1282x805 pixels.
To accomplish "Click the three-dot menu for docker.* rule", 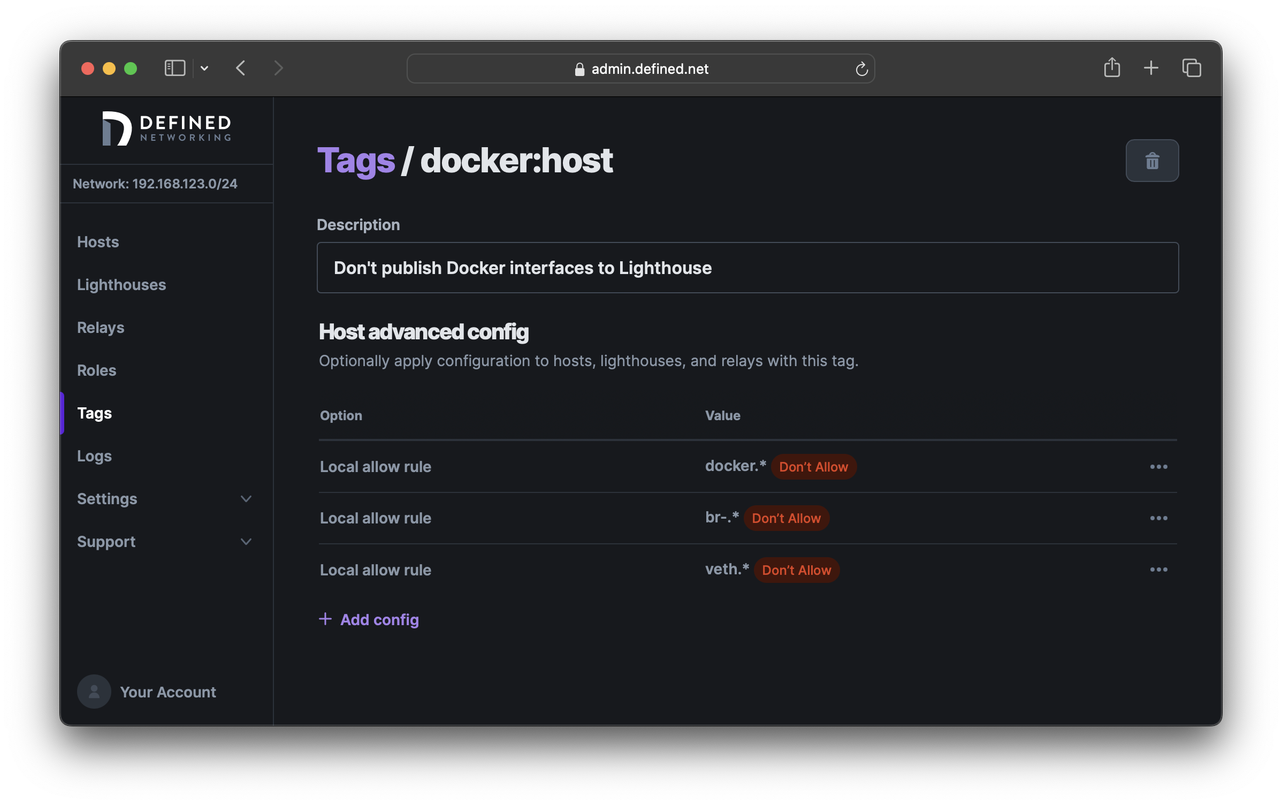I will (1159, 467).
